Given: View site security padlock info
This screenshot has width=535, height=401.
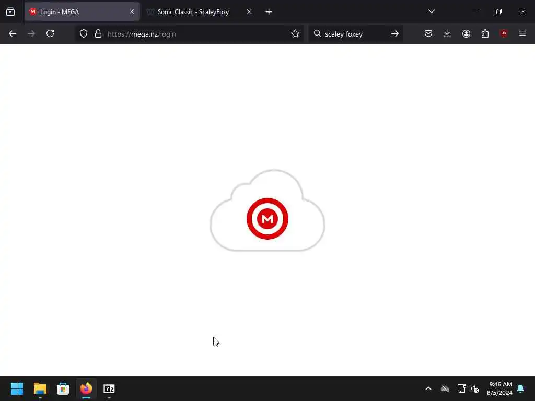Looking at the screenshot, I should tap(98, 34).
